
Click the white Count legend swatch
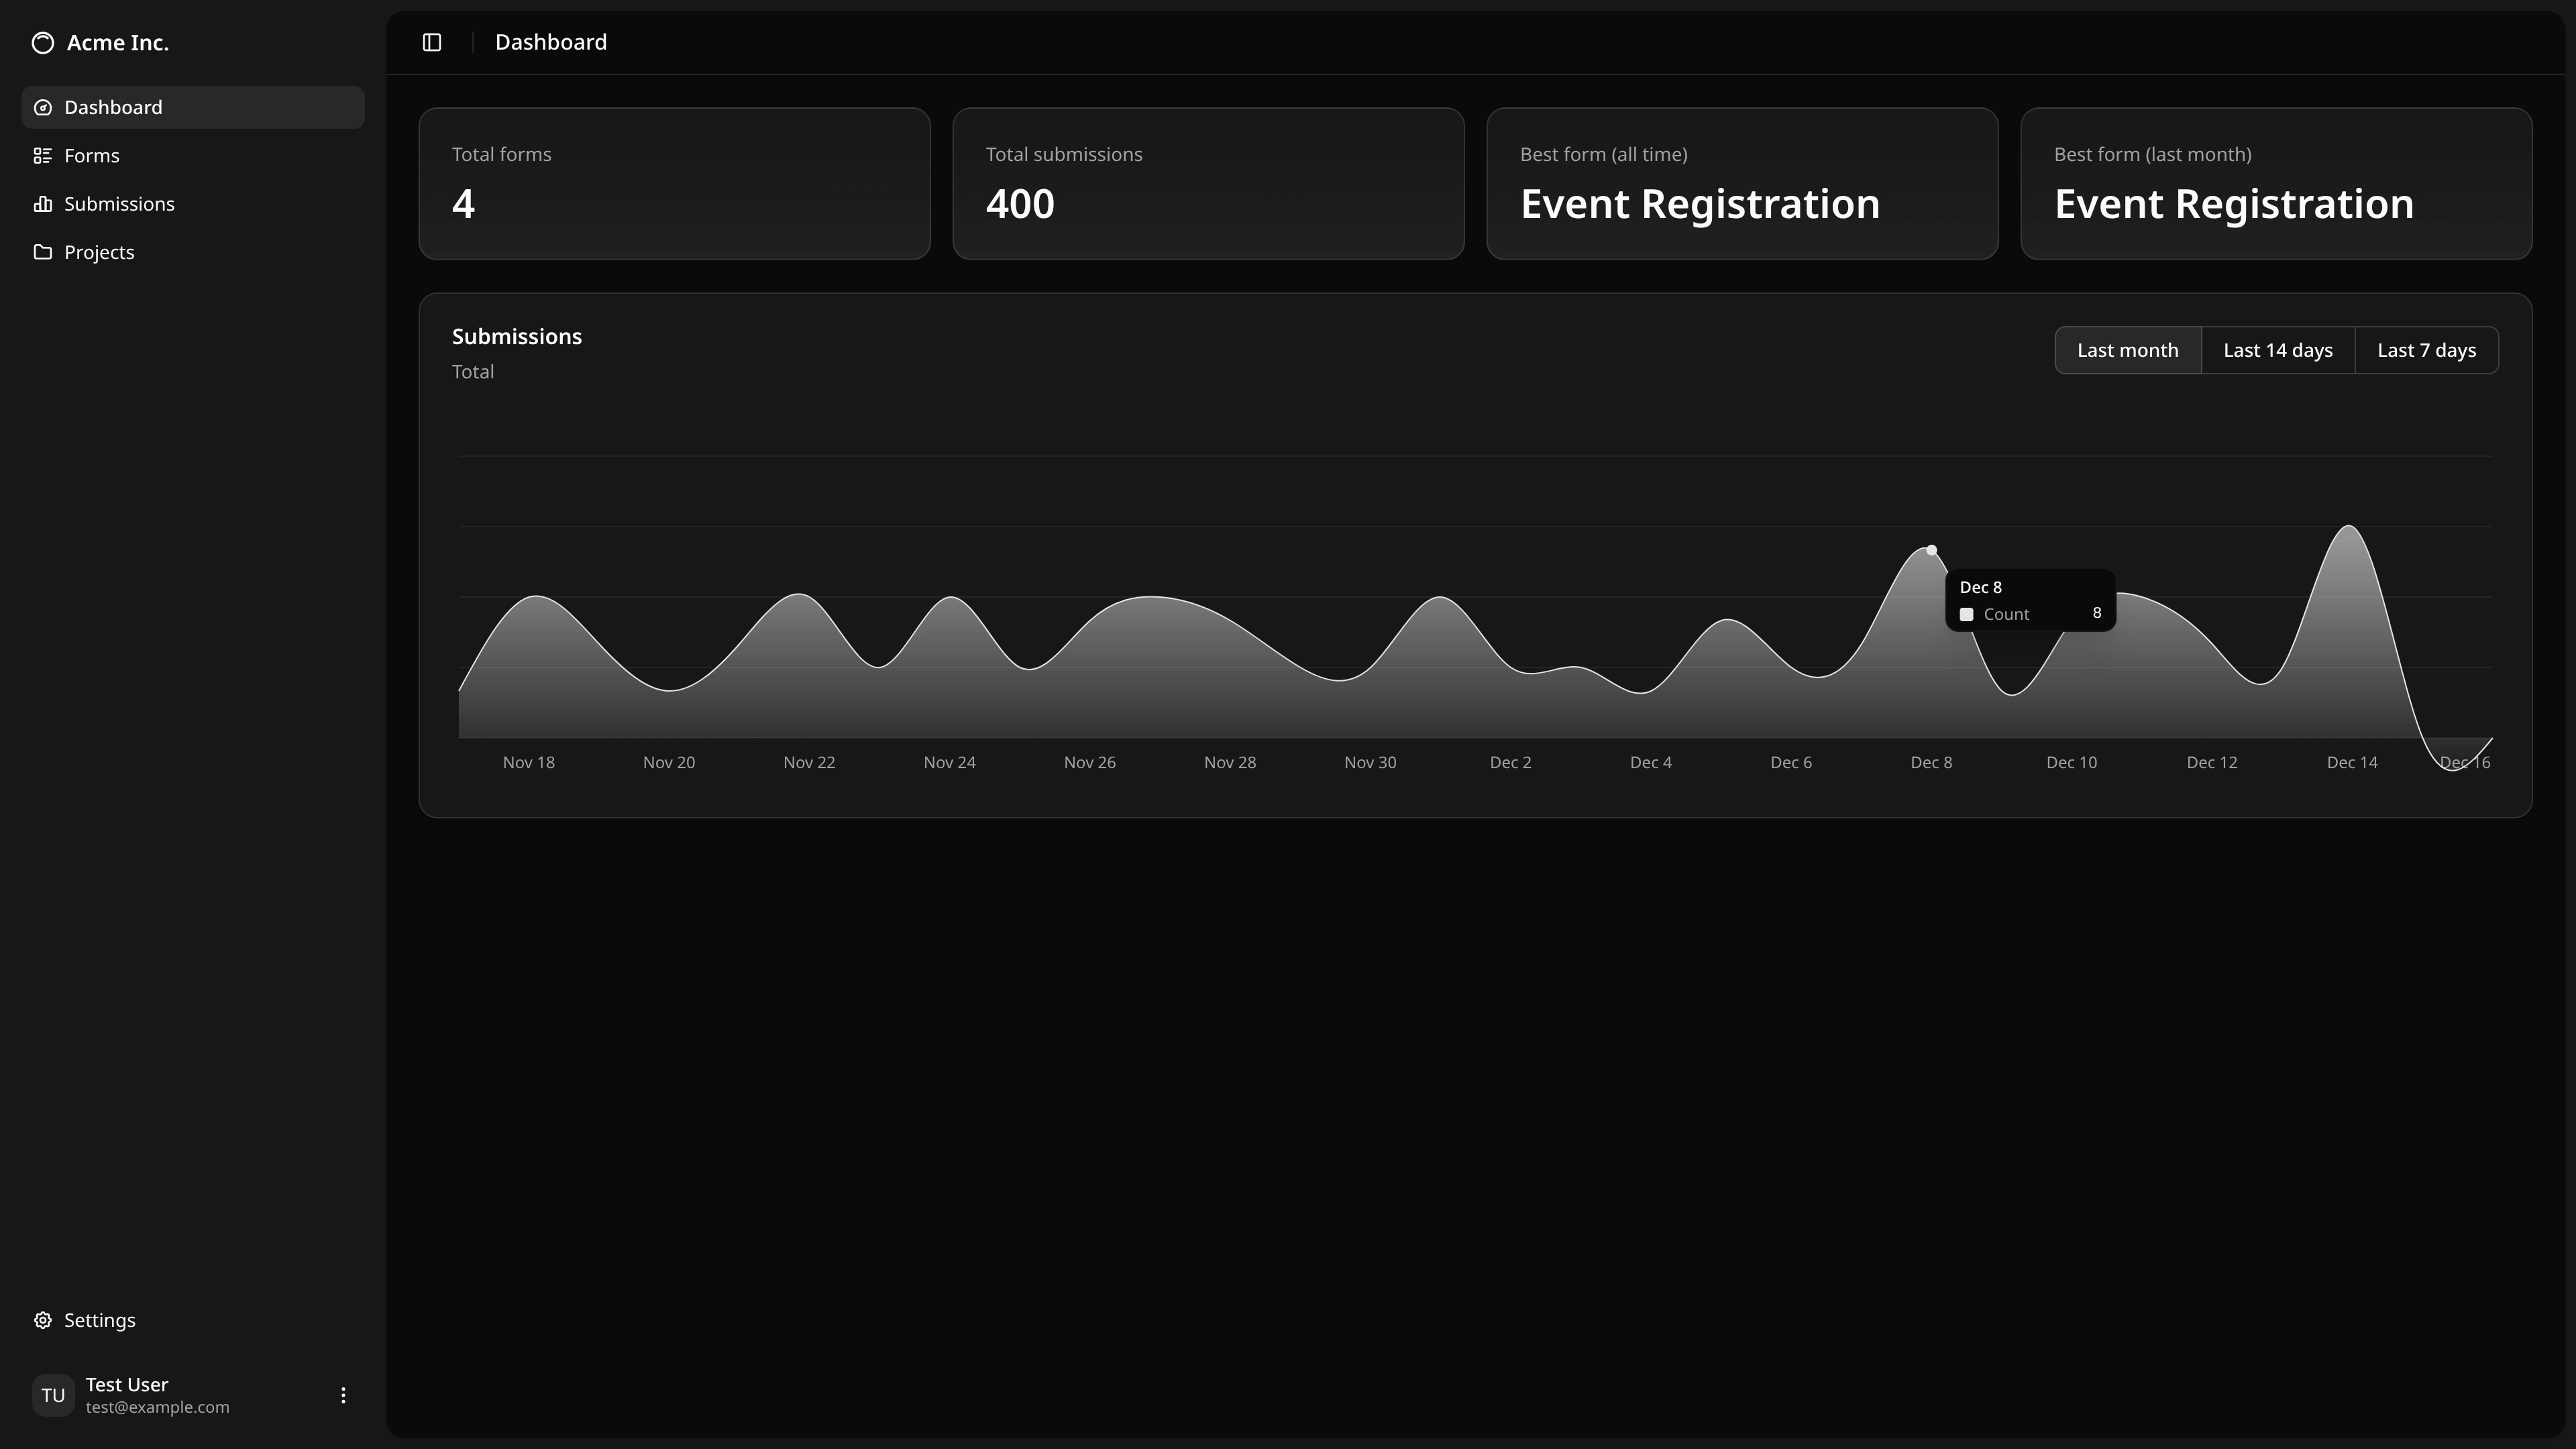click(1966, 615)
